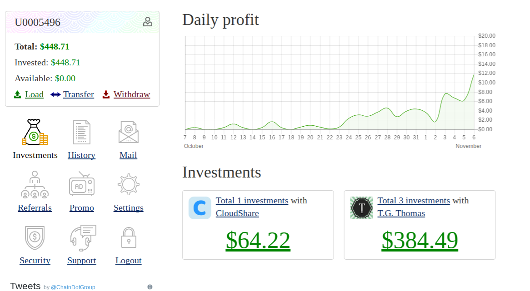530x291 pixels.
Task: Open the CloudShare logo thumbnail
Action: point(200,208)
